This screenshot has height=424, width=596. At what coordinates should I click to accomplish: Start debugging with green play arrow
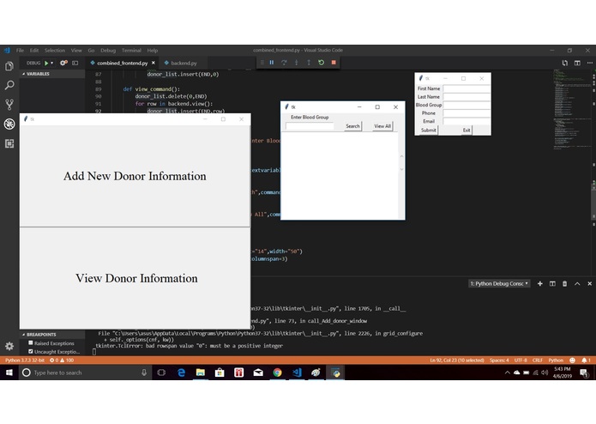pos(46,63)
